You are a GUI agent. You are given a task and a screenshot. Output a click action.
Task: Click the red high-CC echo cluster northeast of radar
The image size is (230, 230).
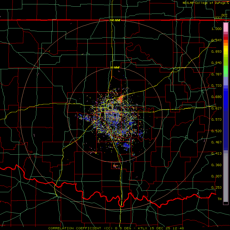point(120,99)
